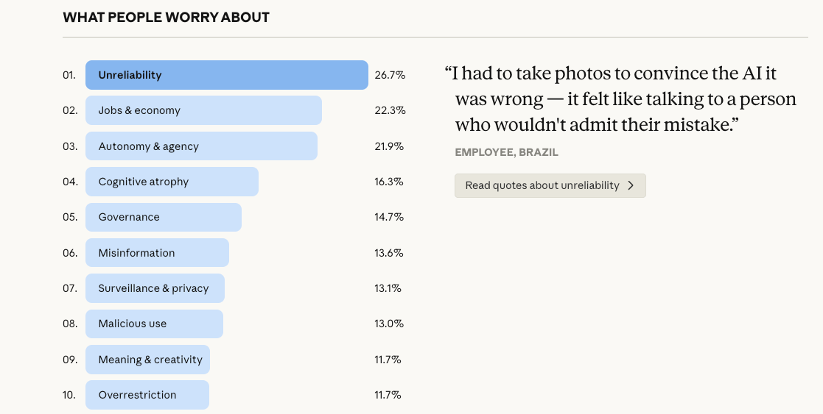Viewport: 823px width, 414px height.
Task: Select the Unreliability bar
Action: pyautogui.click(x=226, y=75)
